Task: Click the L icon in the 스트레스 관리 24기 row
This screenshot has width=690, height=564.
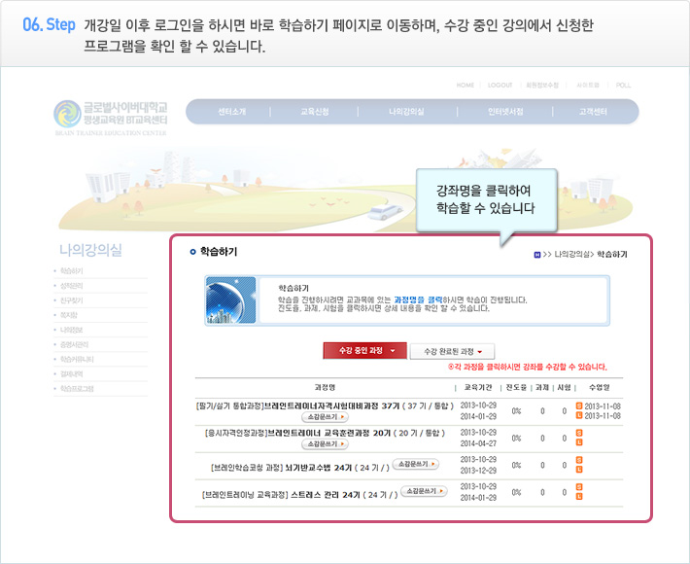Action: [579, 497]
